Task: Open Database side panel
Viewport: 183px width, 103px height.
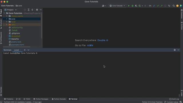Action: pos(182,14)
